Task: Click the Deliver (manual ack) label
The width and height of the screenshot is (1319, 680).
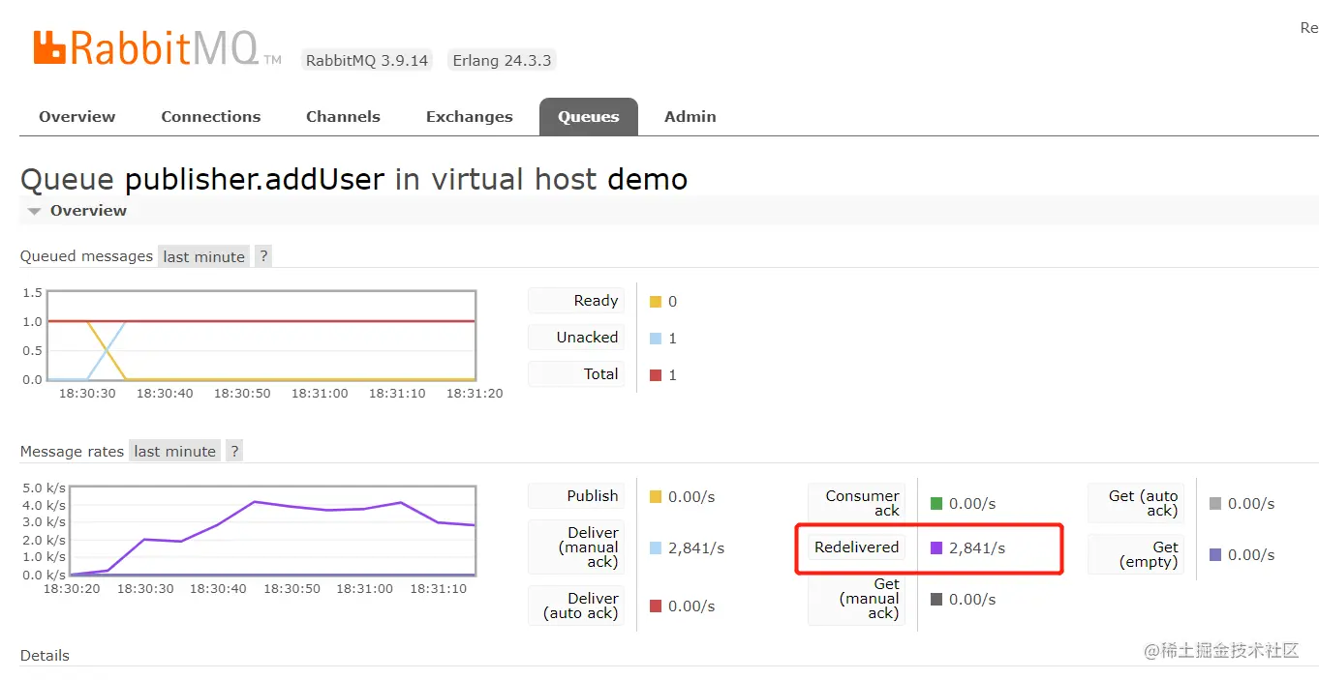Action: (576, 547)
